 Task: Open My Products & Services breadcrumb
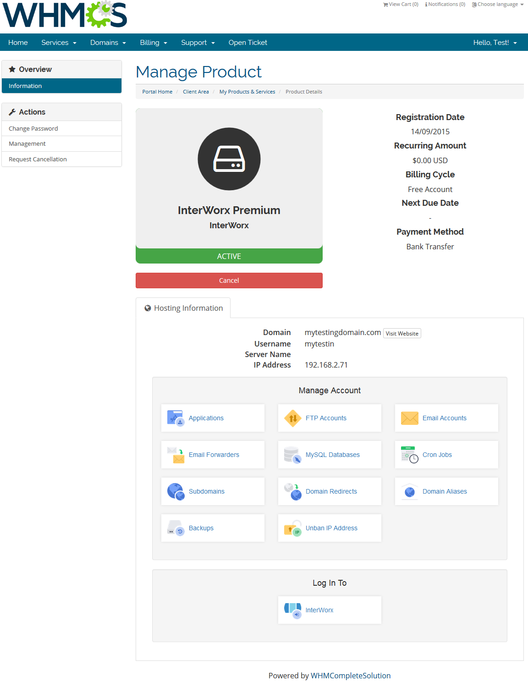pyautogui.click(x=247, y=92)
